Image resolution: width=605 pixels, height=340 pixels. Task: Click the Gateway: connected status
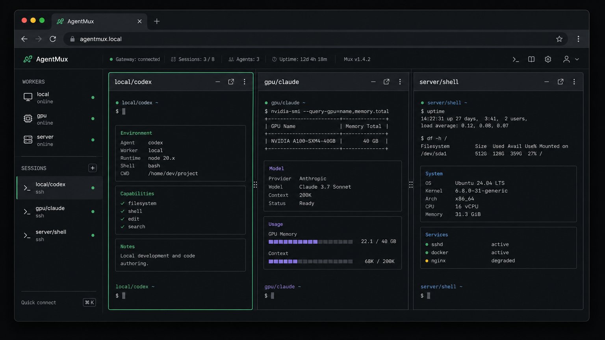[135, 59]
